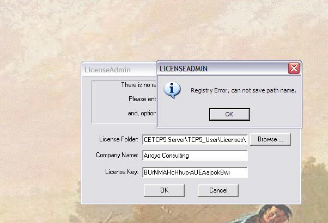Image resolution: width=328 pixels, height=223 pixels.
Task: Click the 'and, option' instruction line
Action: tap(142, 113)
